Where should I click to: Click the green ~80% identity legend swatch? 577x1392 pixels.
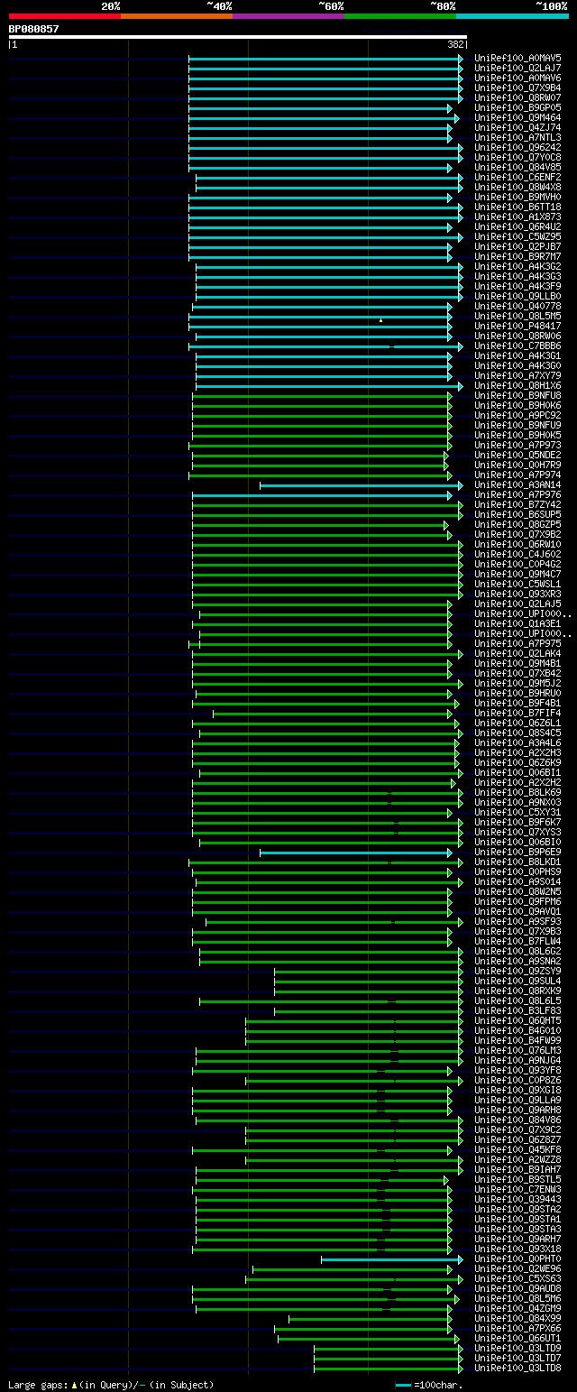399,16
